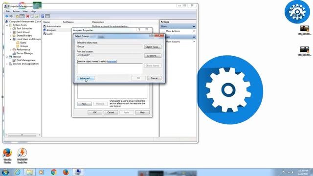
Task: Click the Device Manager tree icon
Action: 14,53
